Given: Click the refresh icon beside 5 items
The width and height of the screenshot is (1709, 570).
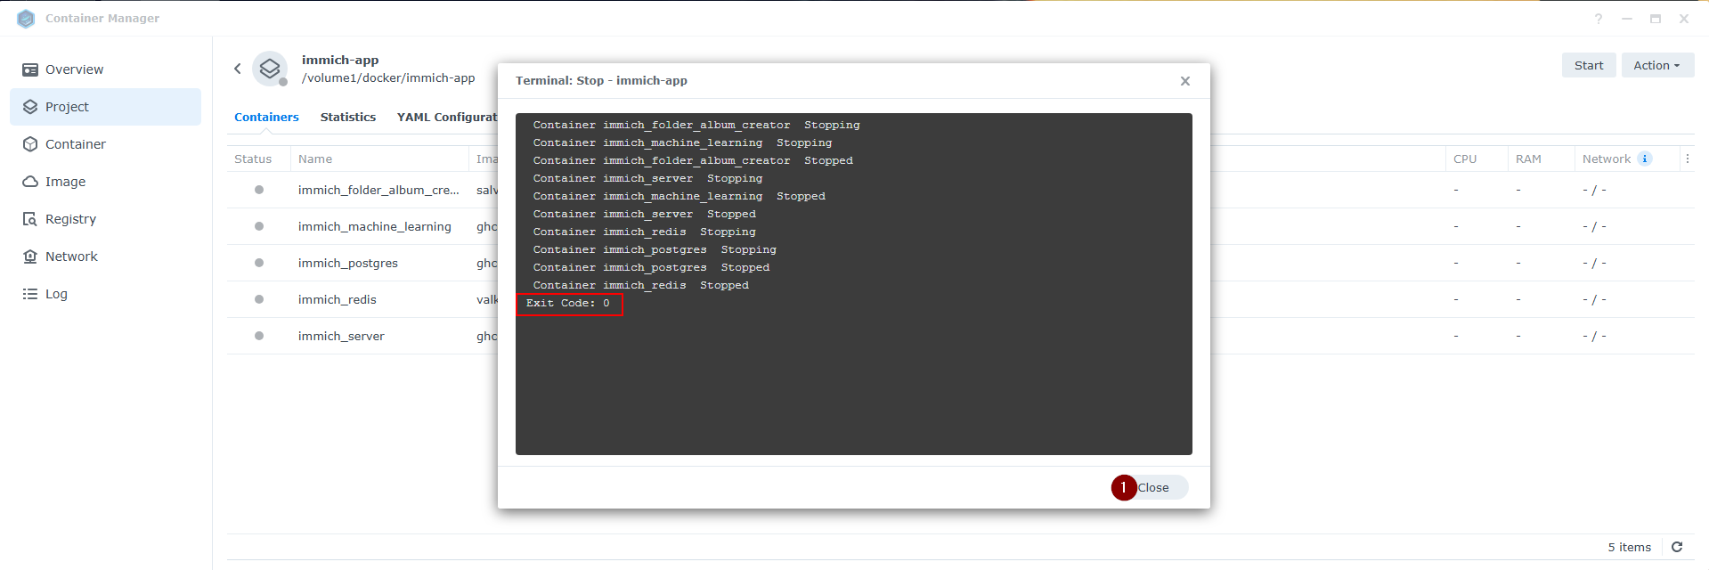Looking at the screenshot, I should coord(1677,547).
